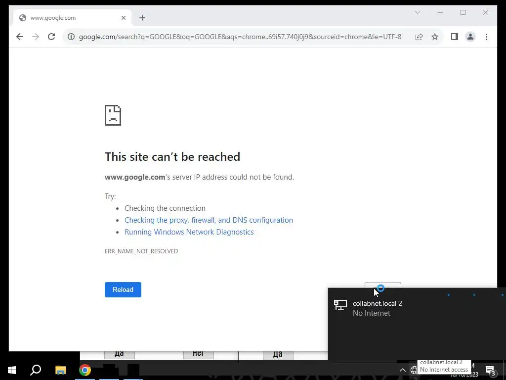The width and height of the screenshot is (506, 380).
Task: Click the blue Reload button
Action: pyautogui.click(x=123, y=289)
